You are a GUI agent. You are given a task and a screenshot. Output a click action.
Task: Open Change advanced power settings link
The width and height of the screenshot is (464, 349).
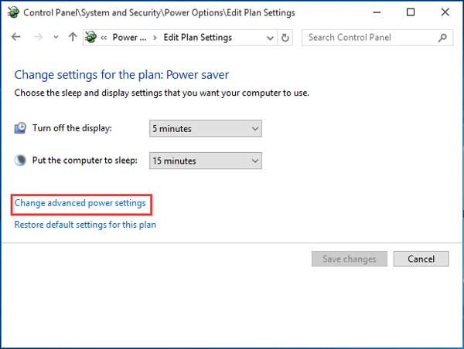pos(80,203)
